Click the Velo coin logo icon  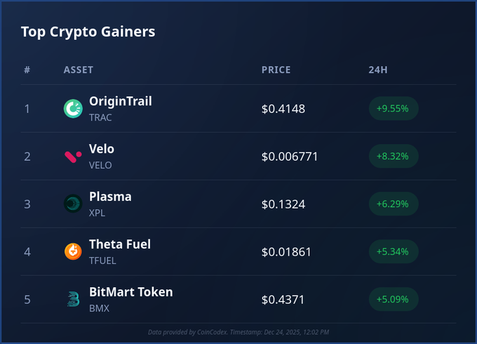[73, 156]
